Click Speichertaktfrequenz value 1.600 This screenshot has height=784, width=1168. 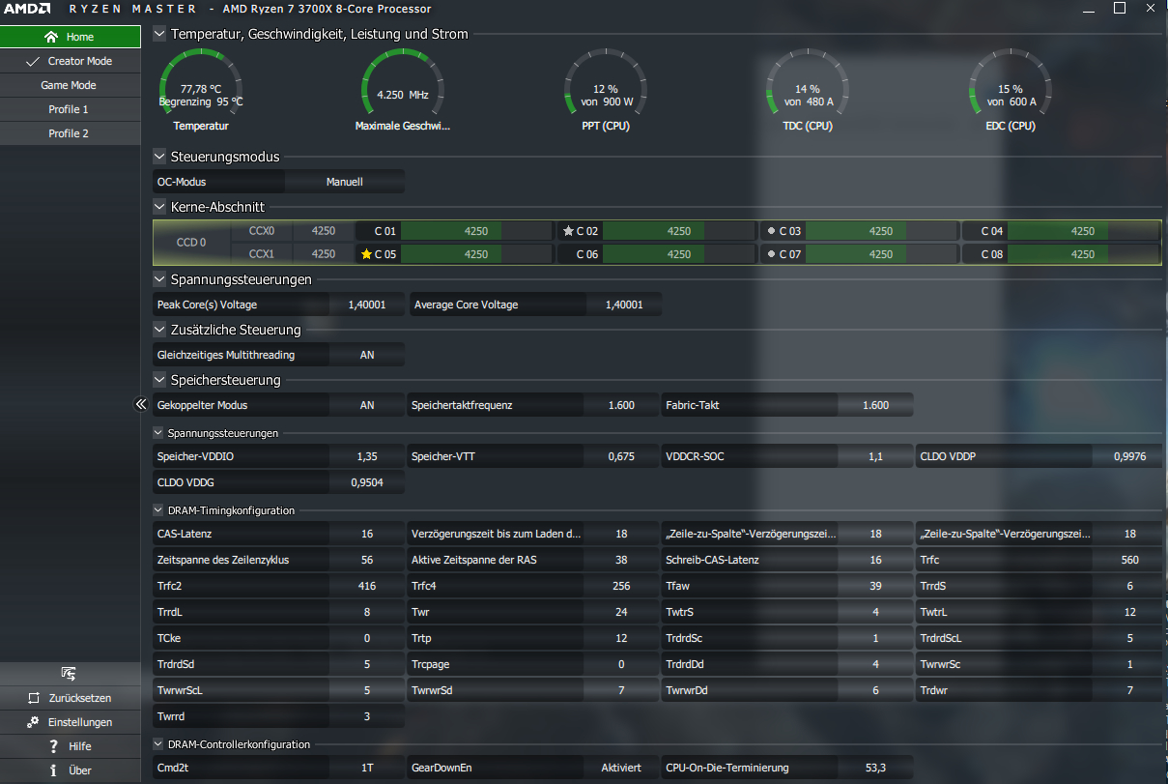(621, 405)
